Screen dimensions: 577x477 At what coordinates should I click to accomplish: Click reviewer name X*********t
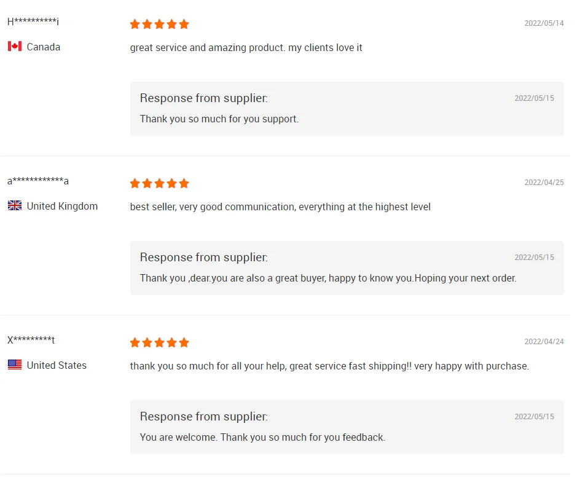pyautogui.click(x=31, y=340)
